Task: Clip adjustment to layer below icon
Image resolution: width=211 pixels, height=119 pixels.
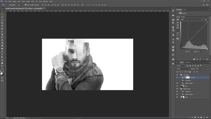Action: [194, 59]
